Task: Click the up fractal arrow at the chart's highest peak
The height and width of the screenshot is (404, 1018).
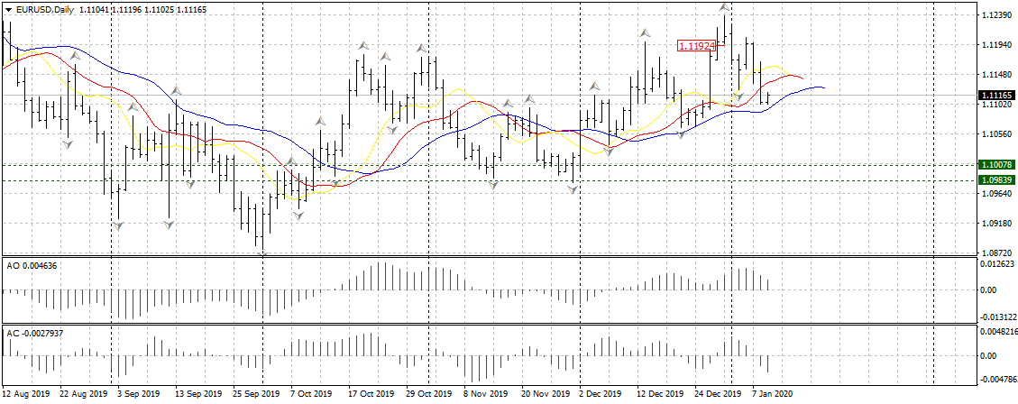Action: 724,7
